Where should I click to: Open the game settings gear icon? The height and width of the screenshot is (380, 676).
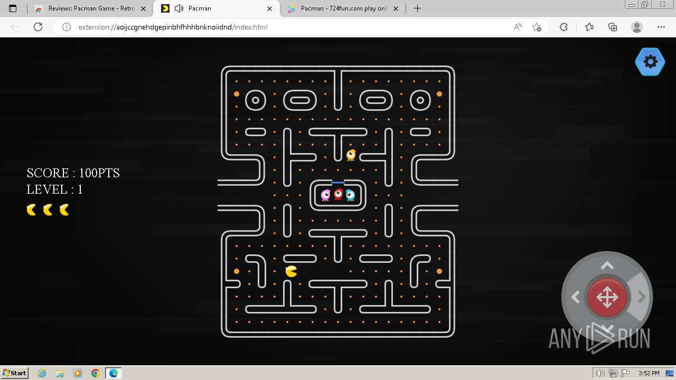pos(650,62)
